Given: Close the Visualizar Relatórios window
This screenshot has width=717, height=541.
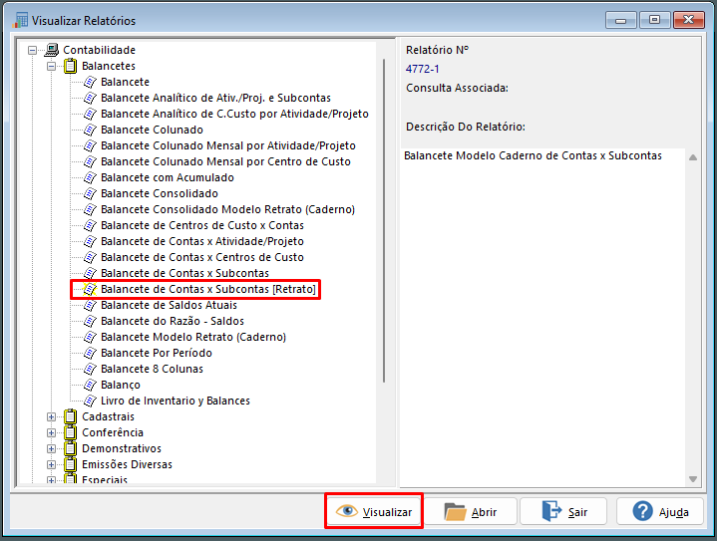Looking at the screenshot, I should [688, 20].
